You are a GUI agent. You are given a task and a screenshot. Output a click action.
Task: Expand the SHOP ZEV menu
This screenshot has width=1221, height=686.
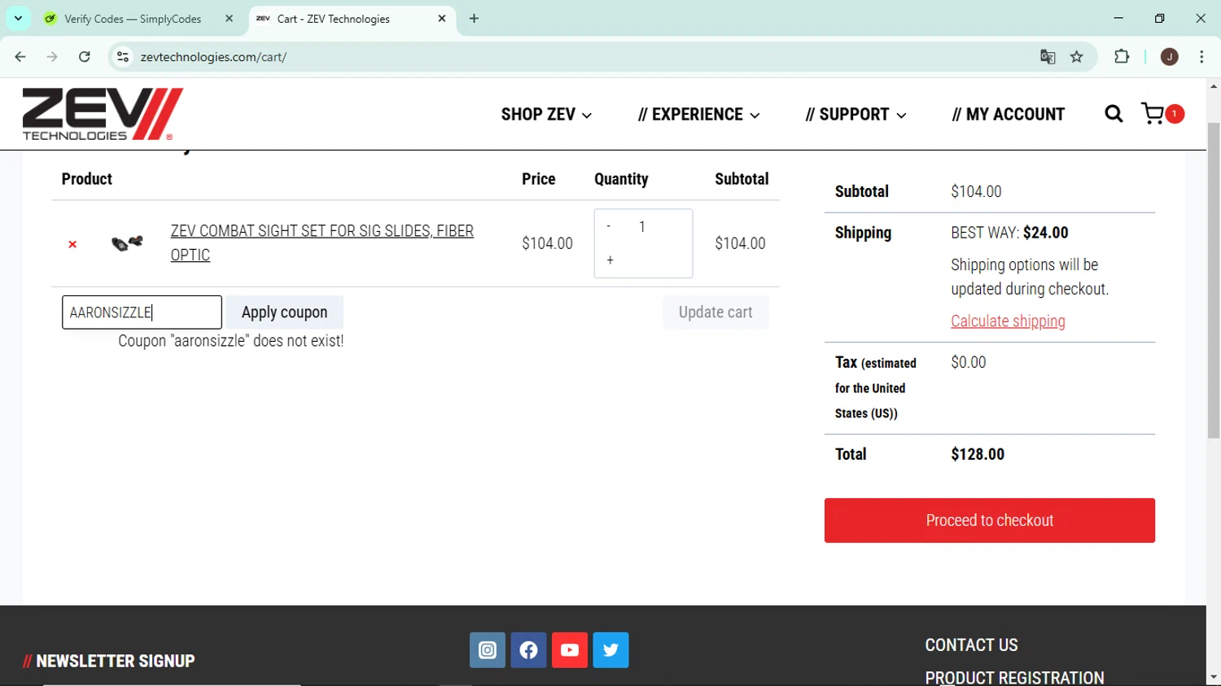click(x=546, y=115)
